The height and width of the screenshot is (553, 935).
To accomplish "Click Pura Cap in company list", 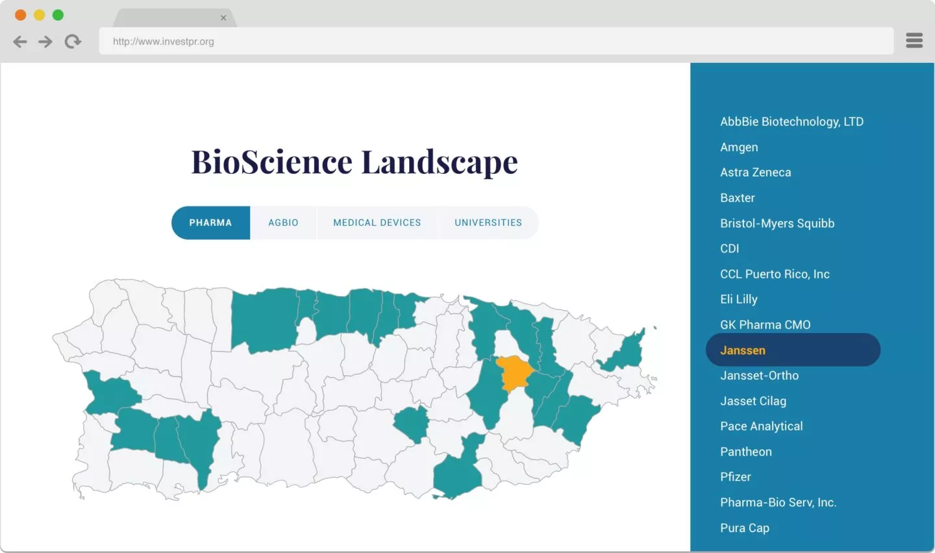I will (x=745, y=528).
